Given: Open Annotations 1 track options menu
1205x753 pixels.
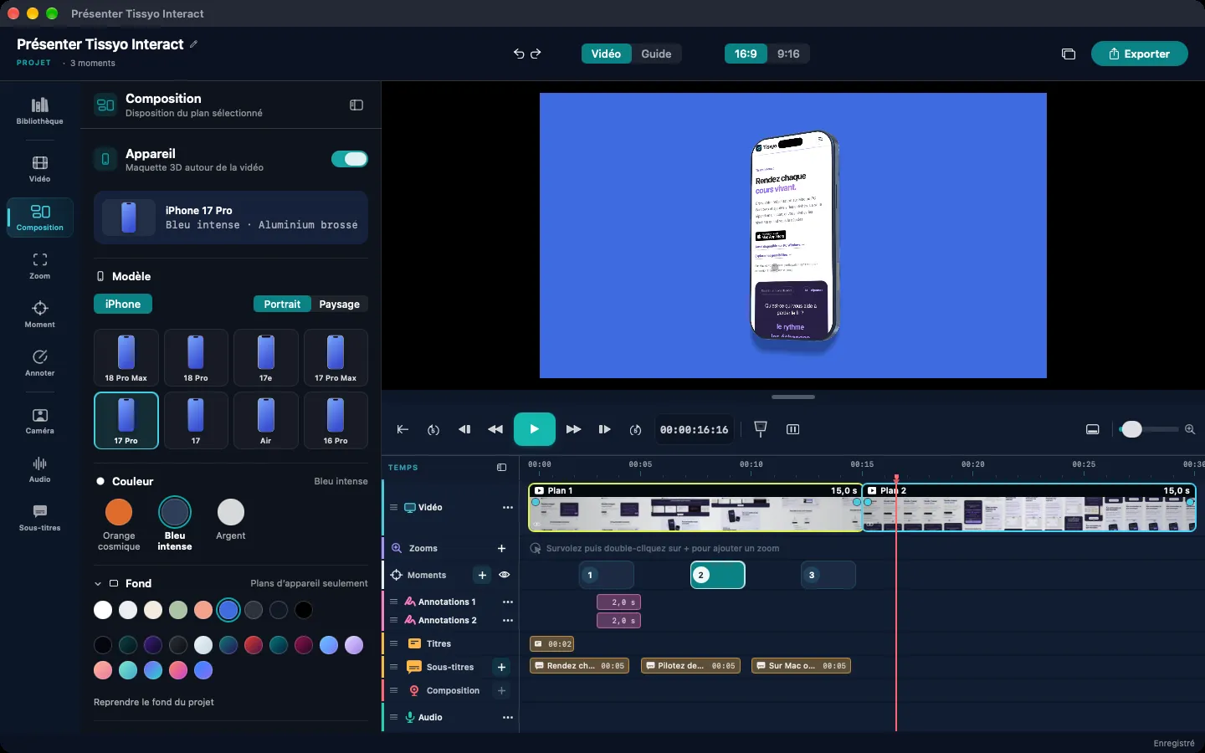Looking at the screenshot, I should click(x=508, y=602).
